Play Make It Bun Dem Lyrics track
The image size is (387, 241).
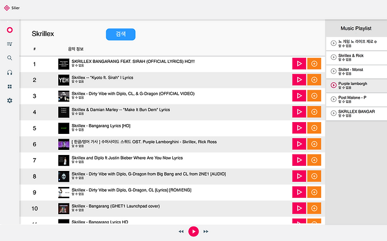pos(299,112)
